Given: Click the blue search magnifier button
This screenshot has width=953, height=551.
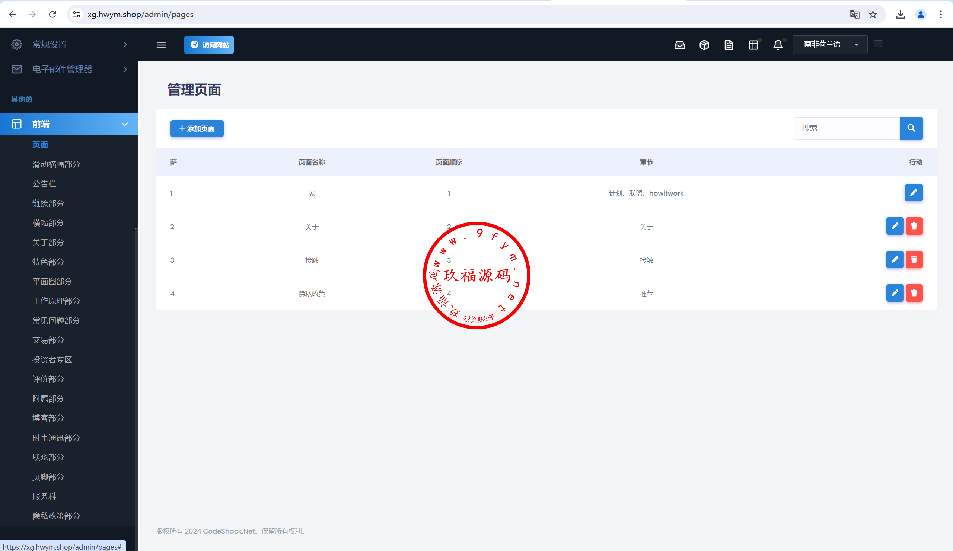Looking at the screenshot, I should (911, 128).
